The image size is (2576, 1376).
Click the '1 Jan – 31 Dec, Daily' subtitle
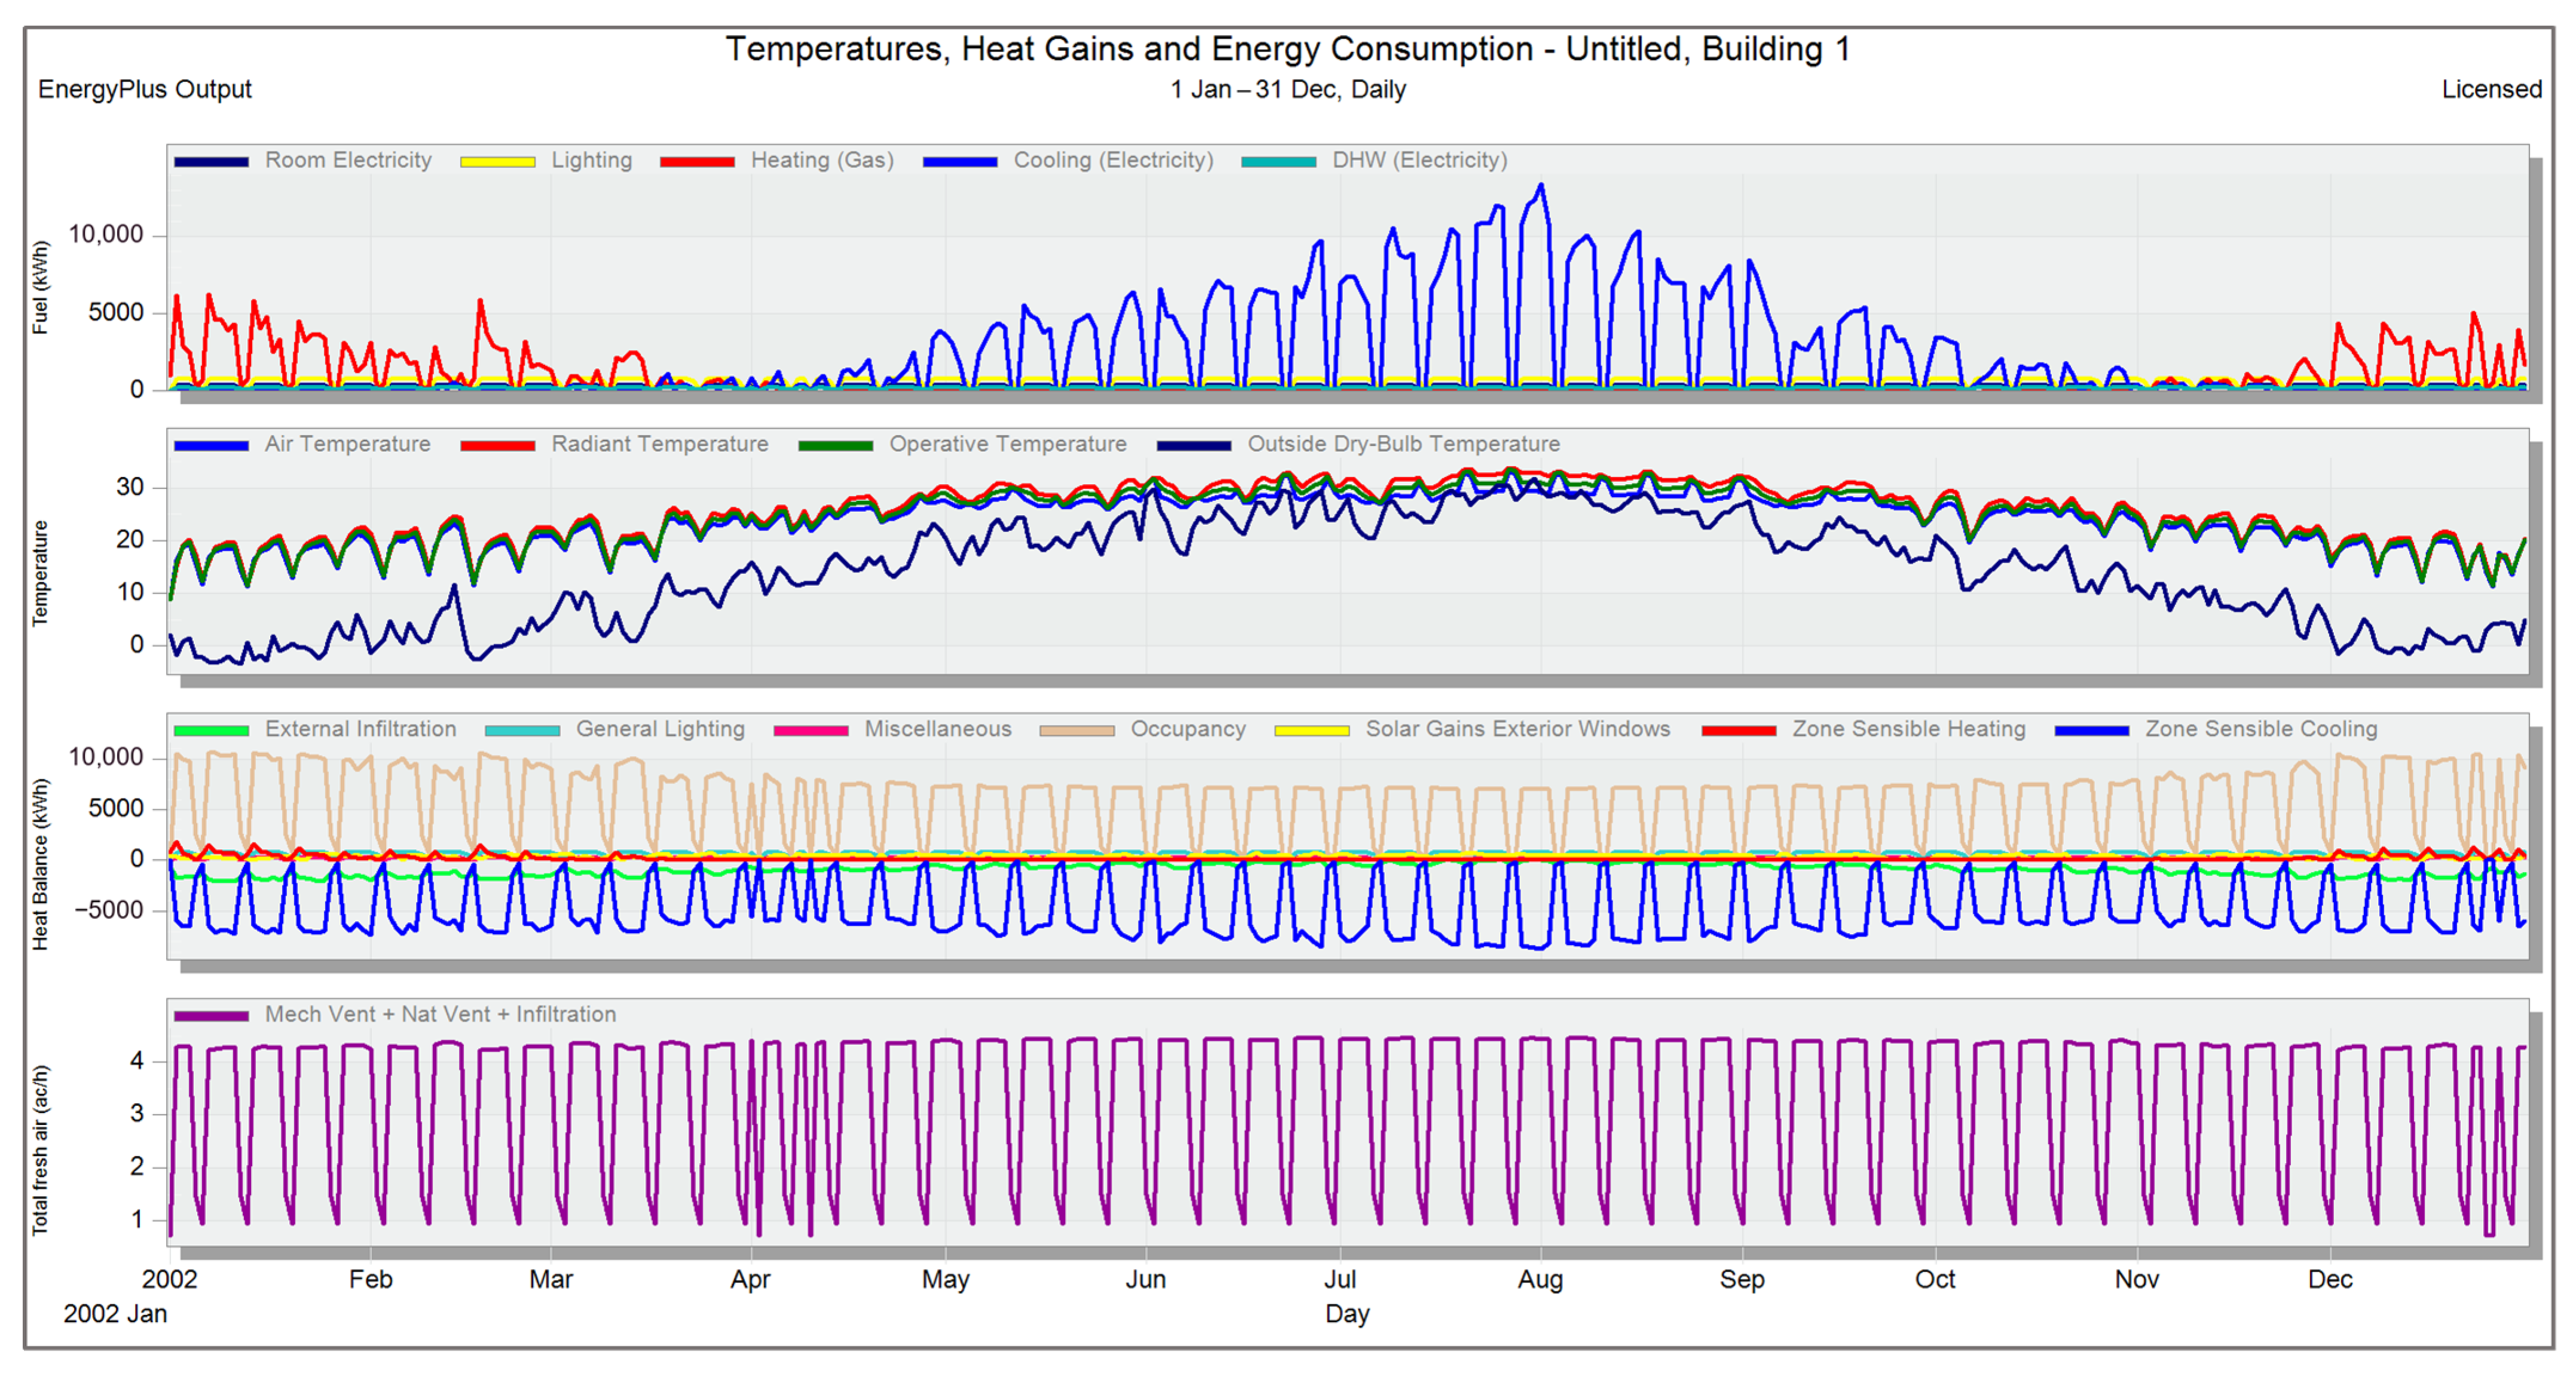point(1288,89)
